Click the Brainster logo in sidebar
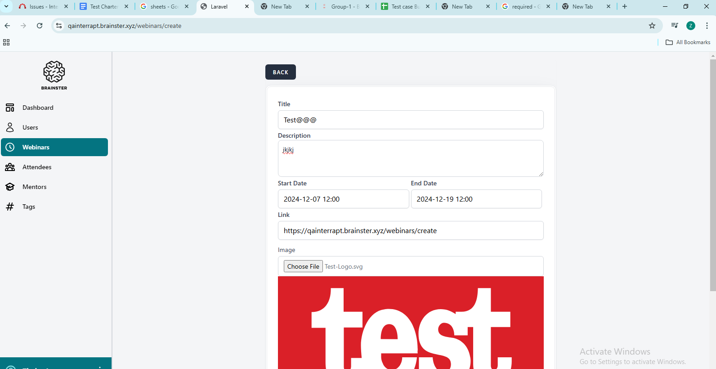The height and width of the screenshot is (369, 716). coord(54,75)
